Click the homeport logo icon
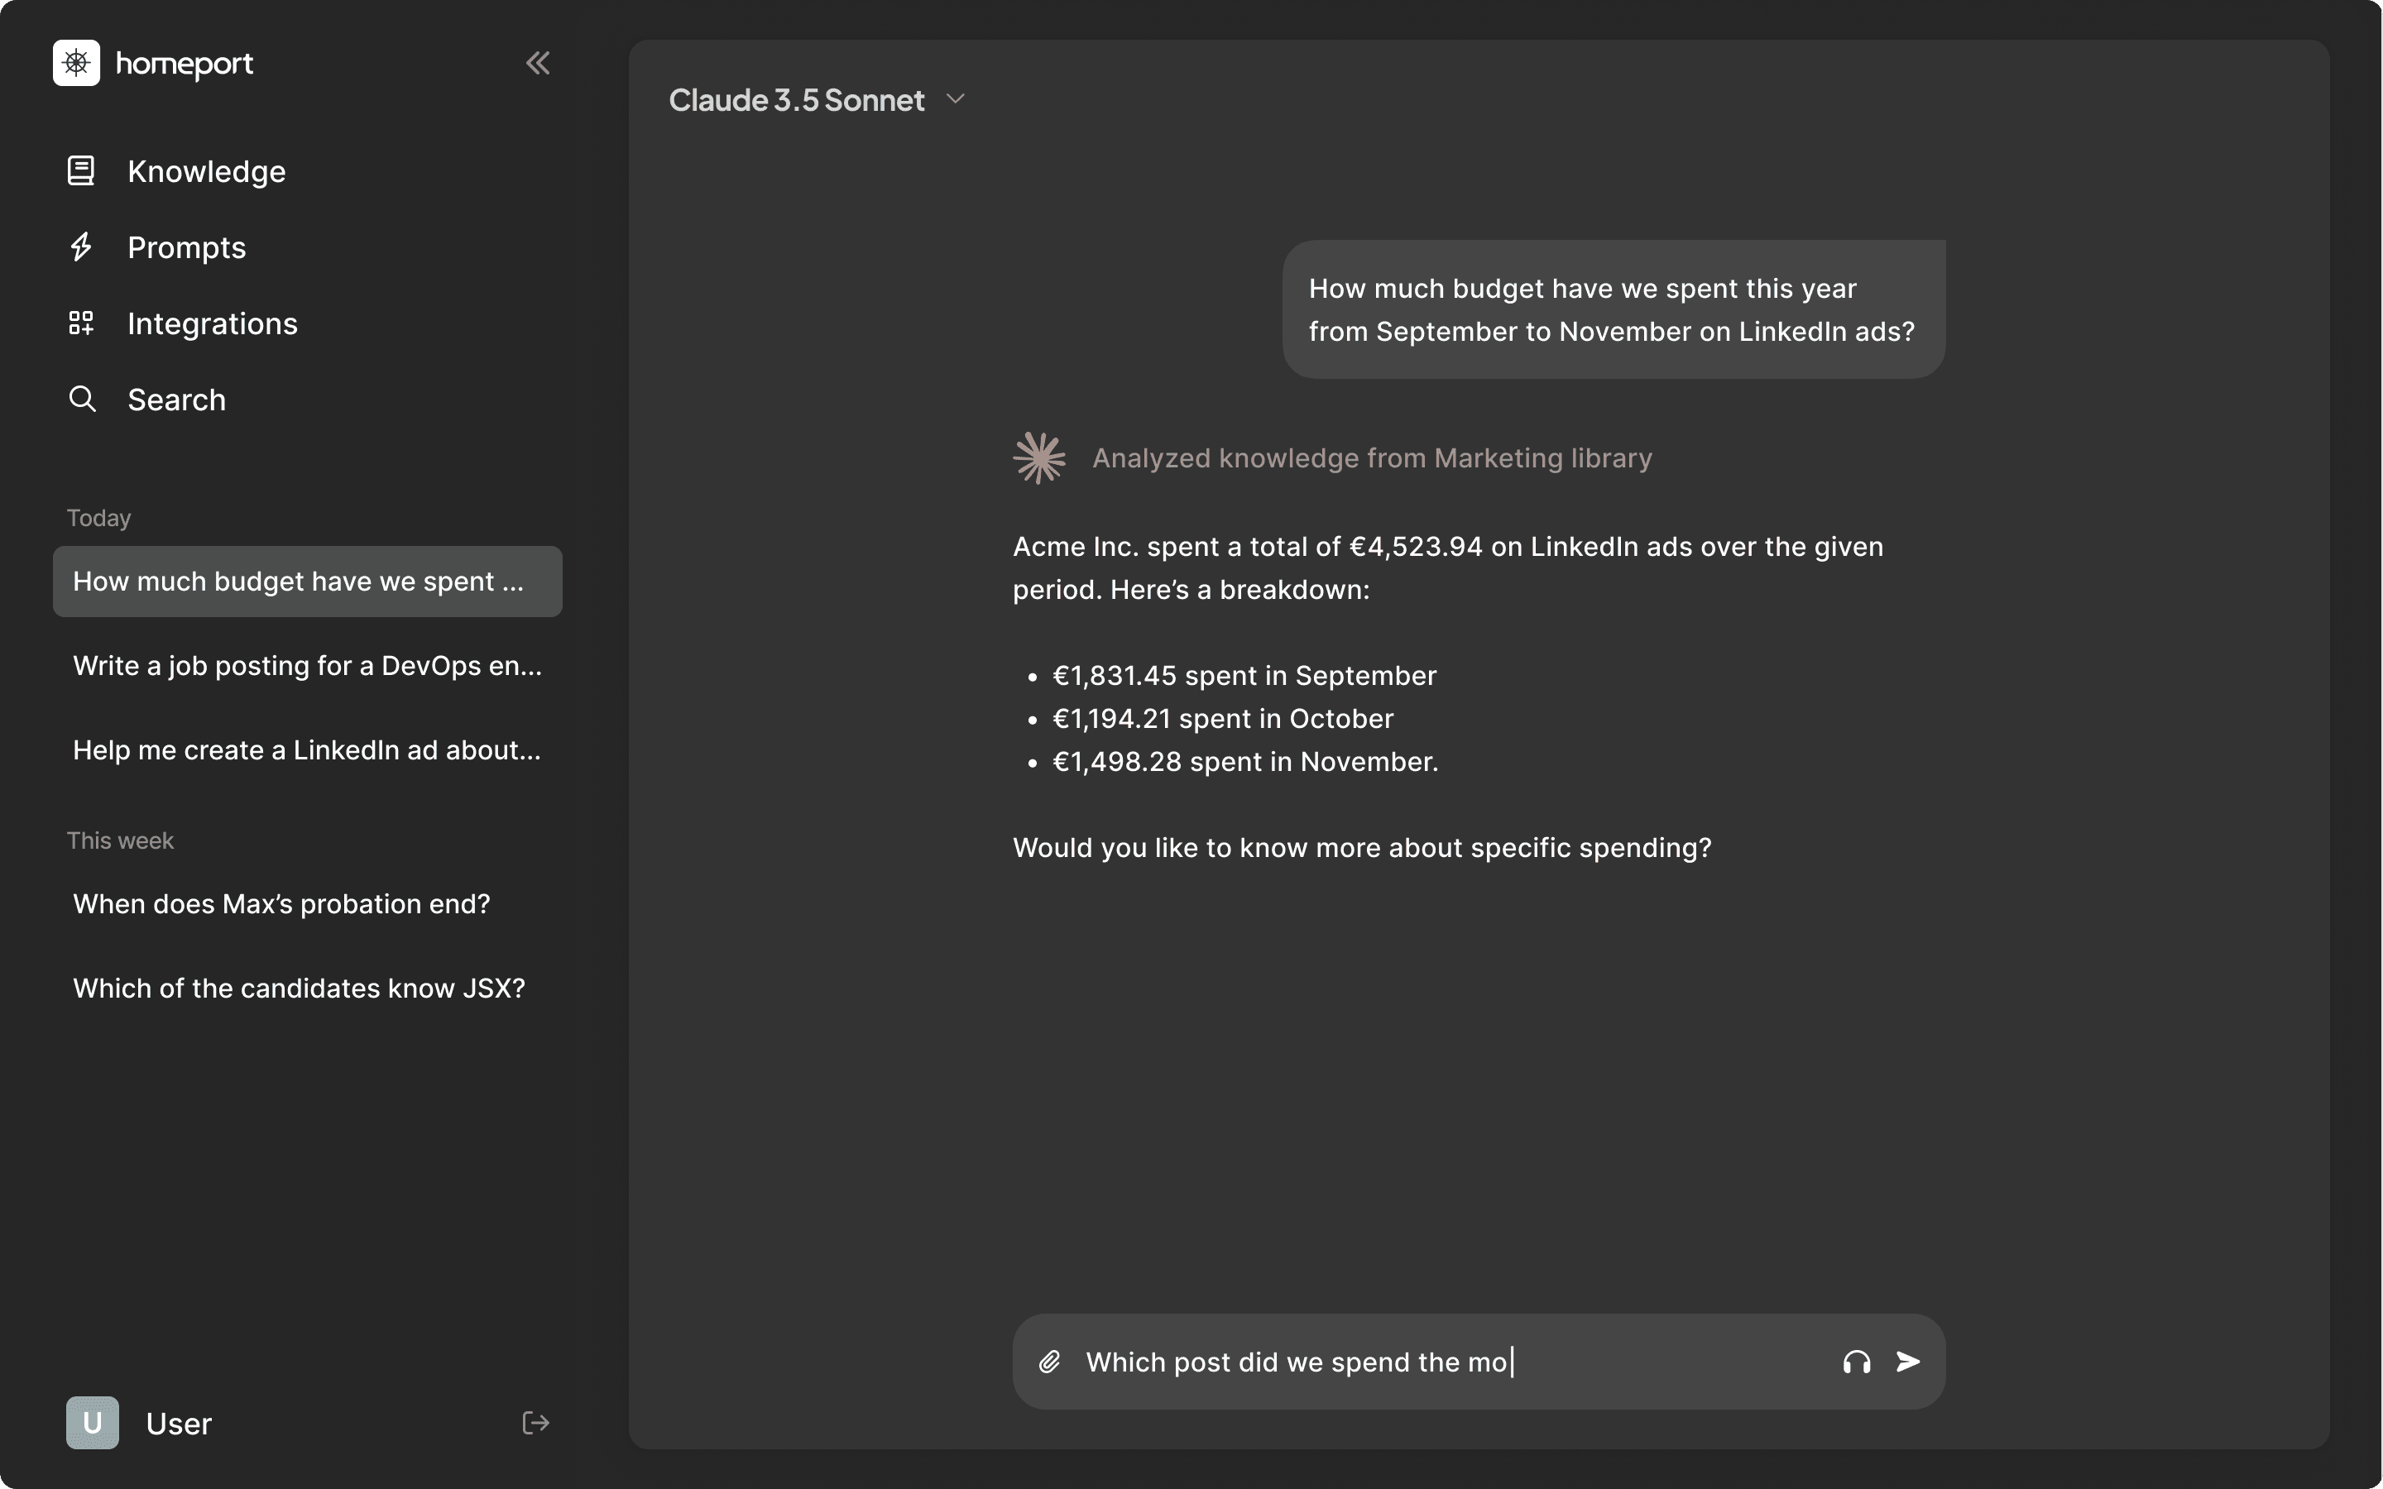Viewport: 2383px width, 1489px height. (76, 63)
